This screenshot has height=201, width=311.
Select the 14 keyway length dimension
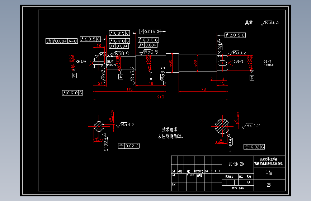[x=222, y=79]
